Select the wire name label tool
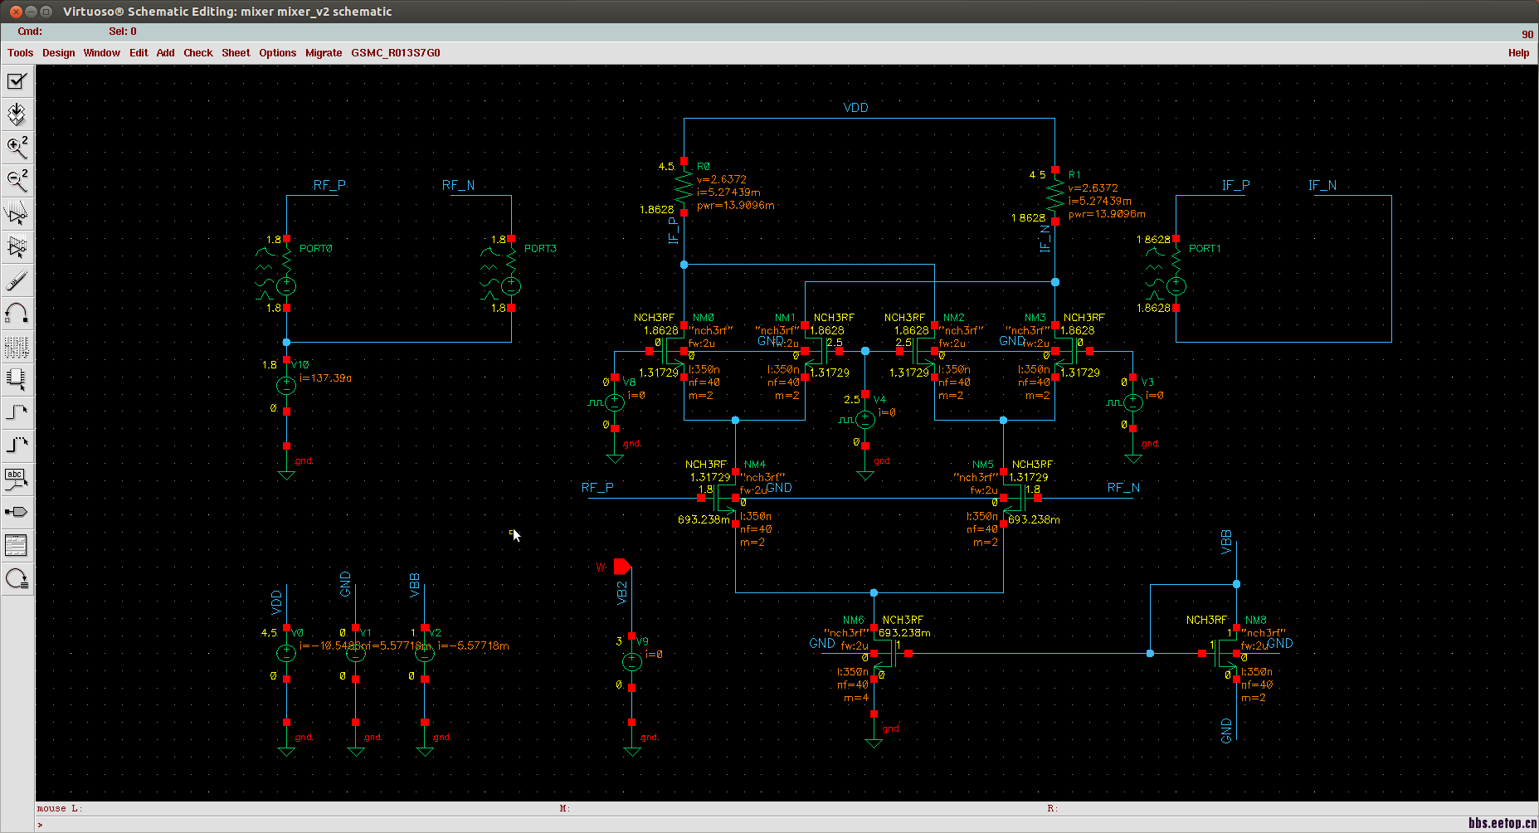 click(17, 479)
